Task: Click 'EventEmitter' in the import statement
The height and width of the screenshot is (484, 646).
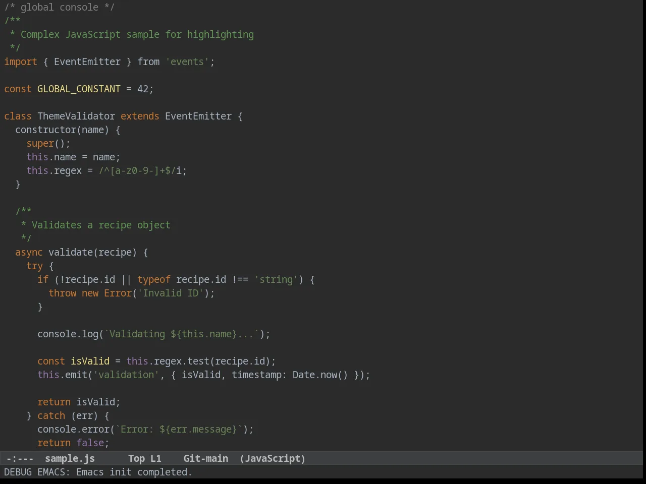Action: [x=87, y=62]
